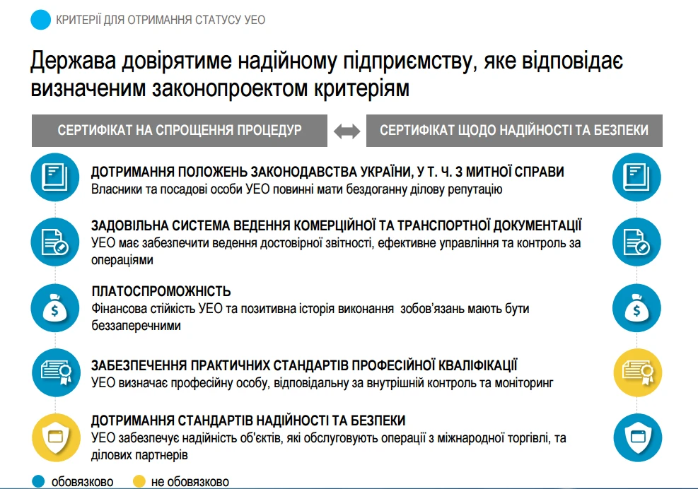The width and height of the screenshot is (698, 489).
Task: Select the yellow certificate icon for professional qualification
Action: pyautogui.click(x=54, y=370)
